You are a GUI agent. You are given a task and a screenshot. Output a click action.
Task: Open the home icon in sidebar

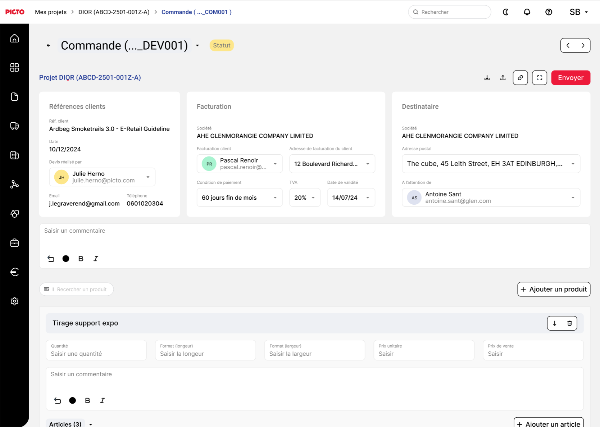(x=14, y=38)
